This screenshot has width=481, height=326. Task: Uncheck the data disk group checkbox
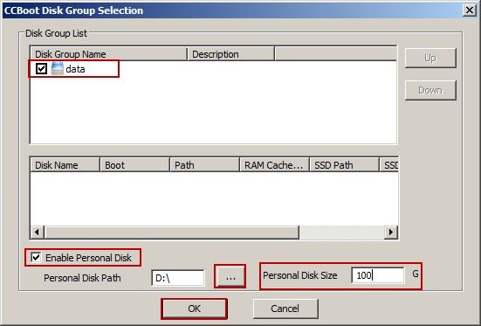coord(41,68)
